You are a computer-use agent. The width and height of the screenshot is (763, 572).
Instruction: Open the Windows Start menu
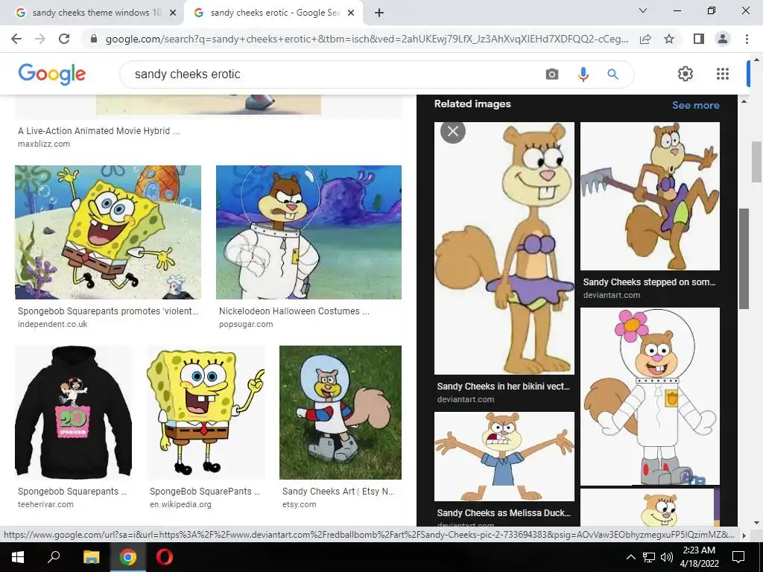(x=18, y=557)
